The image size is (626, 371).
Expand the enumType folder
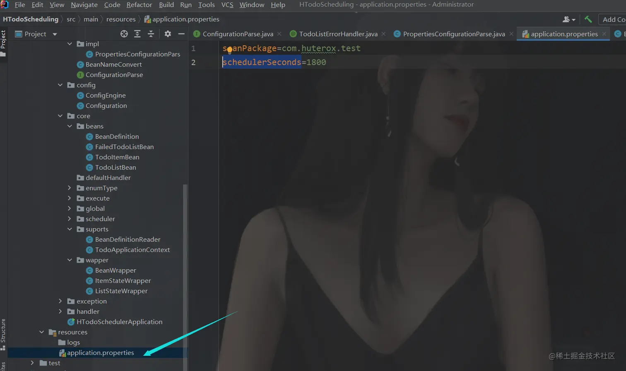tap(70, 188)
